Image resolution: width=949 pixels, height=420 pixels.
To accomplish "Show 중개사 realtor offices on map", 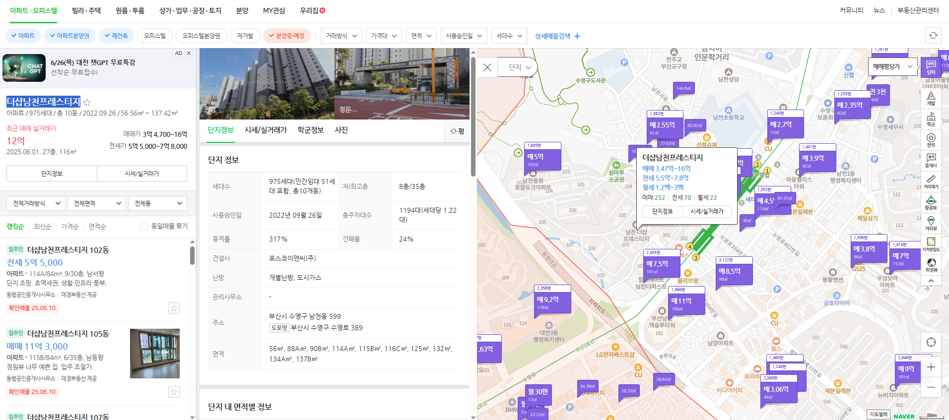I will tap(931, 161).
